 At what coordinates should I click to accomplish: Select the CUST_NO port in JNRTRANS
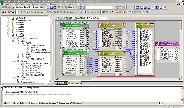pyautogui.click(x=144, y=31)
